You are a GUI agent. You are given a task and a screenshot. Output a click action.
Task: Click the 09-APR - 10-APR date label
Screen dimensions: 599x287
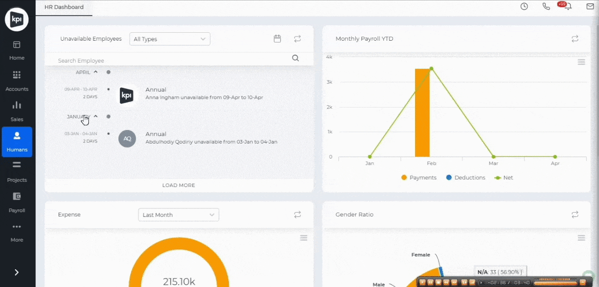[81, 89]
